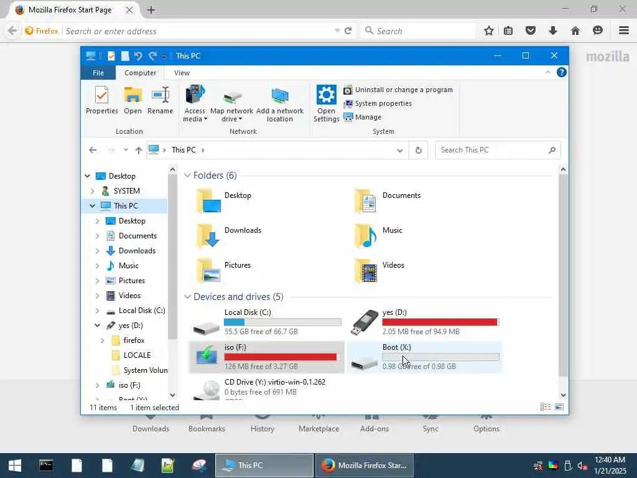Click the quick access Undo icon
The image size is (637, 478).
coord(139,55)
